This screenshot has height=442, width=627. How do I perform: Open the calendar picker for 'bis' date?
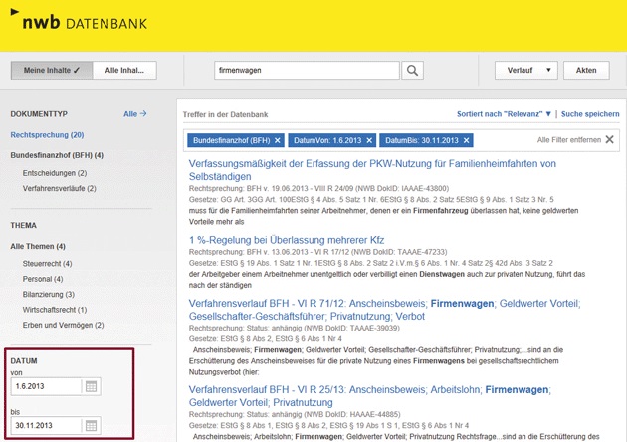click(91, 426)
